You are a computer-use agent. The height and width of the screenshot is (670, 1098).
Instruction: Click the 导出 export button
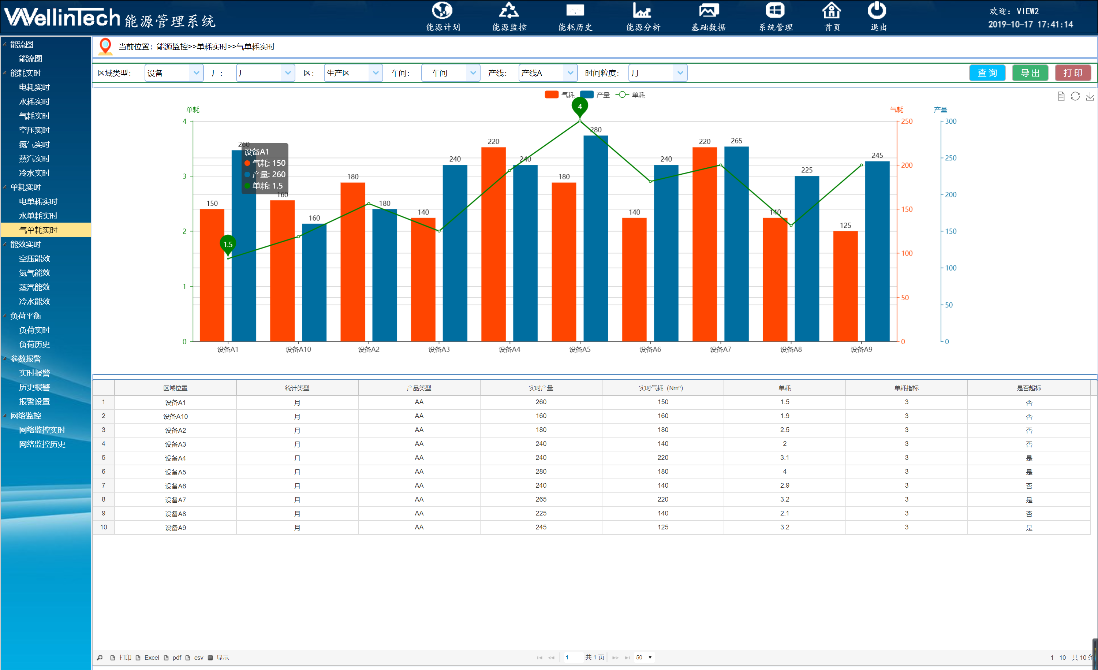(x=1030, y=73)
